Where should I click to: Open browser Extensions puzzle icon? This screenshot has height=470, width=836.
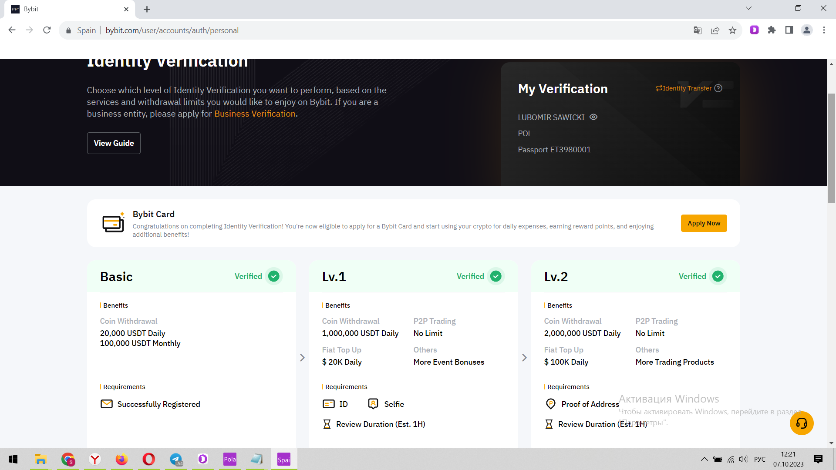click(772, 30)
